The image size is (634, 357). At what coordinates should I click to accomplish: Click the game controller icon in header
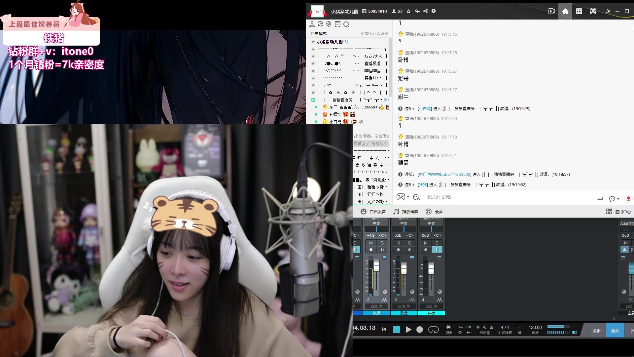pyautogui.click(x=593, y=12)
